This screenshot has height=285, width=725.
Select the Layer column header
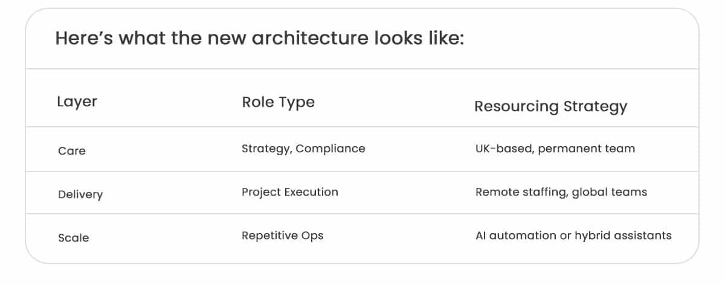click(77, 102)
